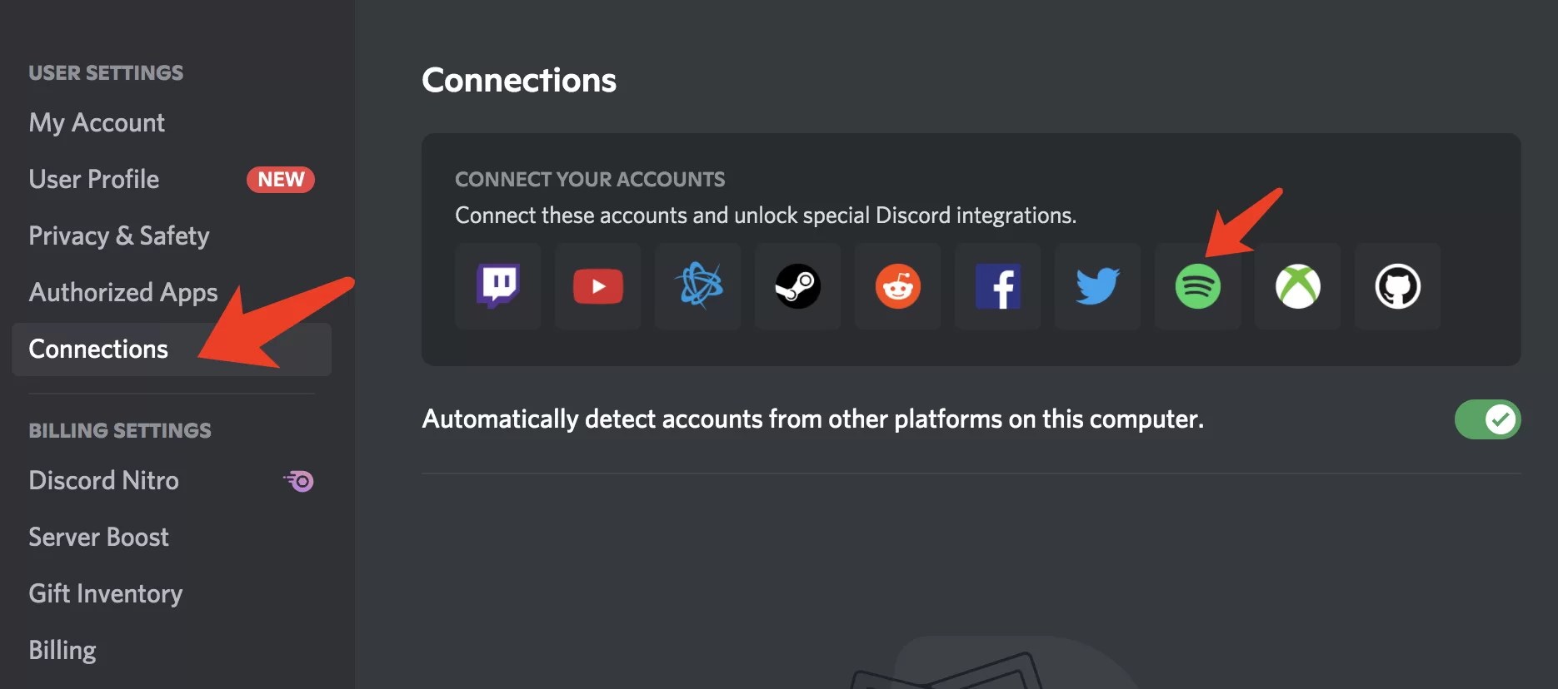Connect a Steam account
Viewport: 1558px width, 689px height.
(797, 287)
